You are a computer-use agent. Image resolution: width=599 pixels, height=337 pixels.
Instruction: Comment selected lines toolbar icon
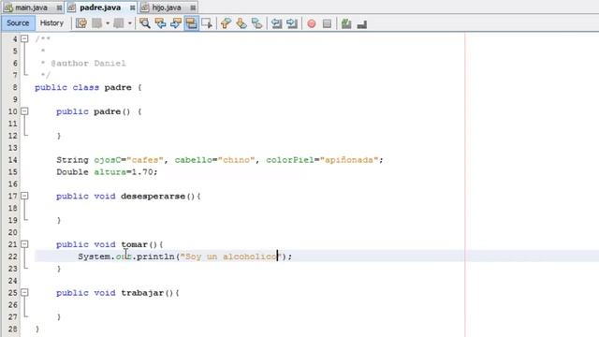pos(346,23)
